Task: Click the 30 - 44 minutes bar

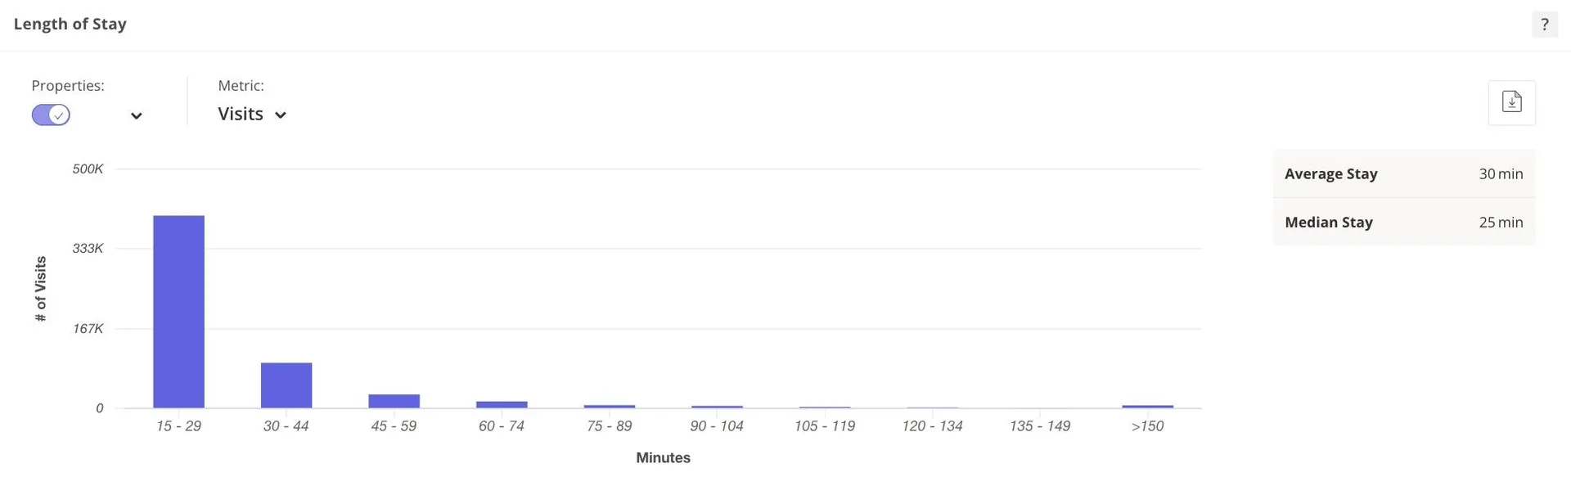Action: point(286,385)
